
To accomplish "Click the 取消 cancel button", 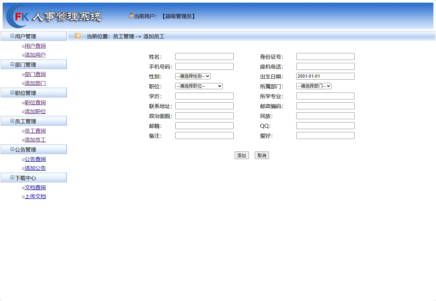I will click(262, 155).
